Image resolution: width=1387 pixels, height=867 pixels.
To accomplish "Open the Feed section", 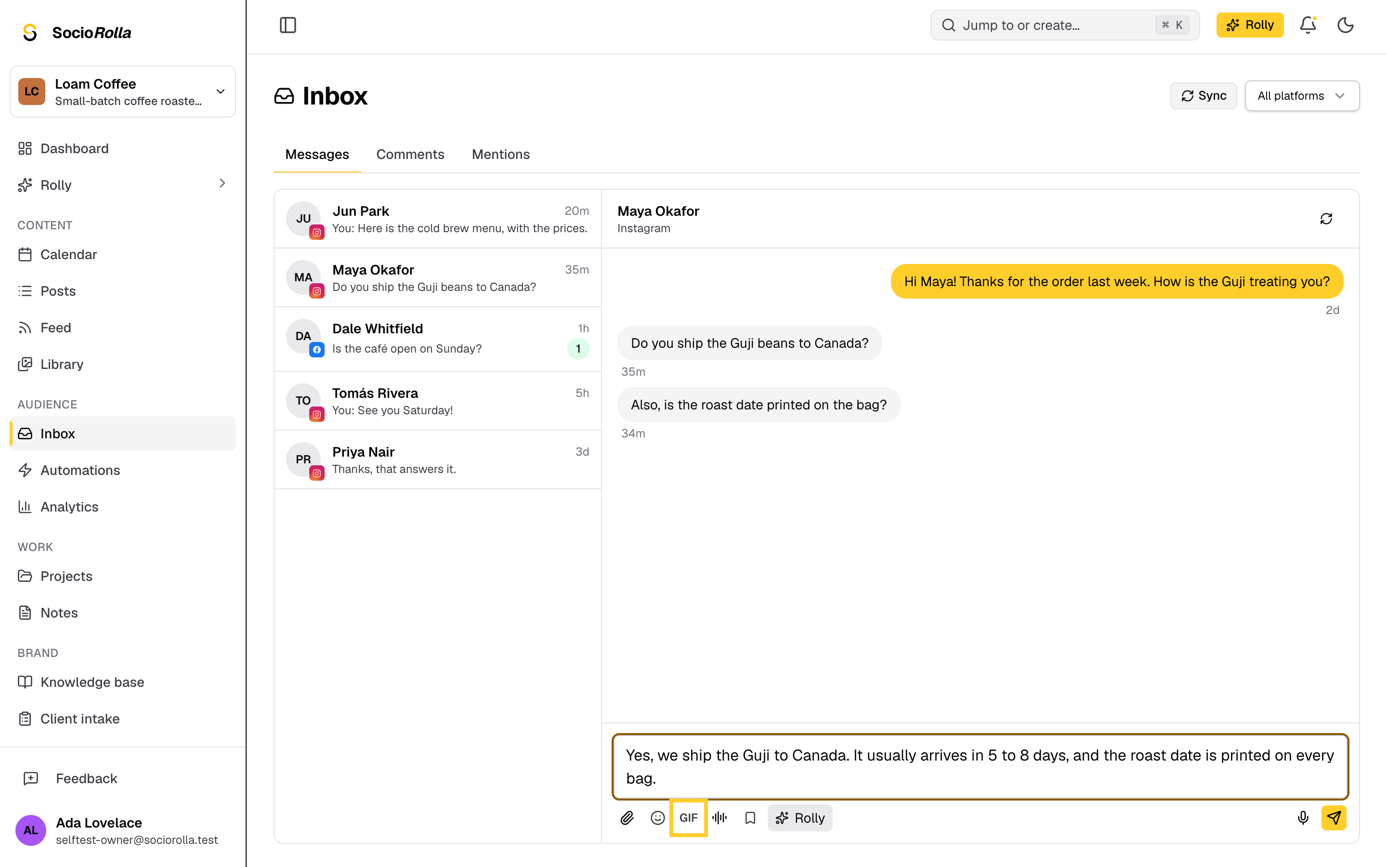I will coord(123,328).
